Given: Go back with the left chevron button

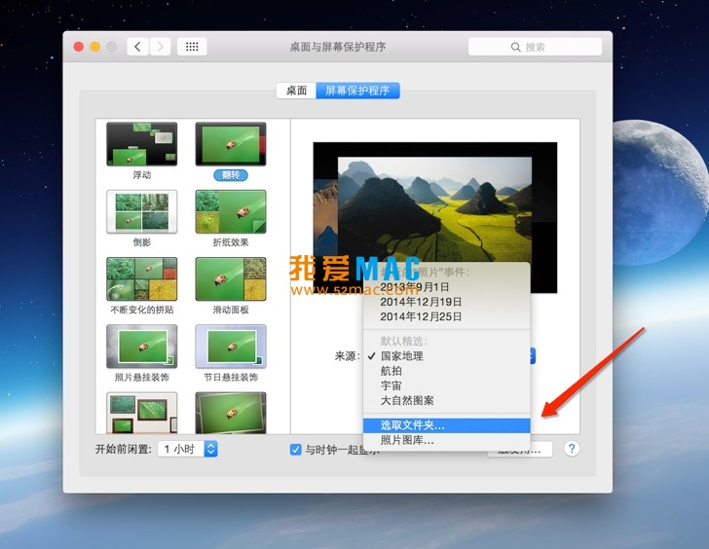Looking at the screenshot, I should tap(138, 47).
